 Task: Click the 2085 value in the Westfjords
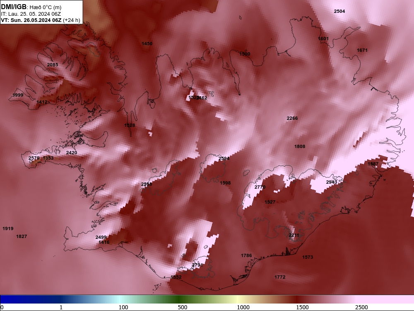[x=53, y=65]
